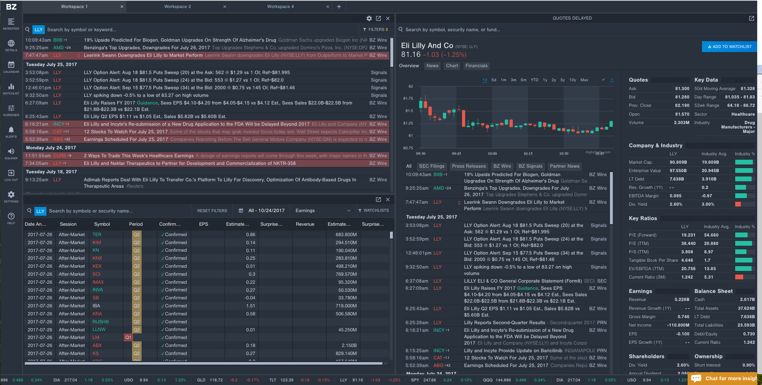762x385 pixels.
Task: Open the Alerts bell icon
Action: coord(11,130)
